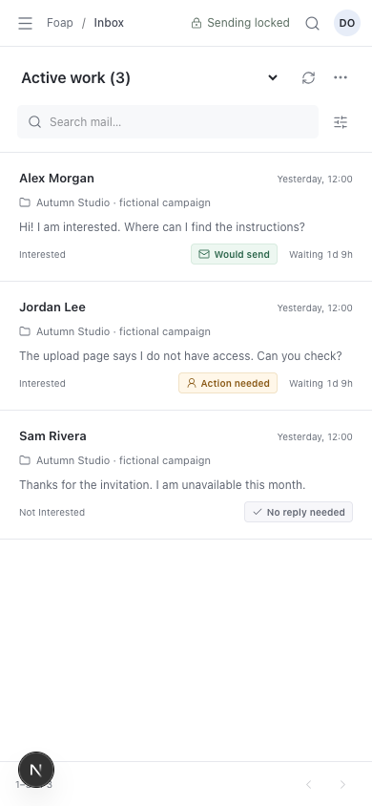372x806 pixels.
Task: Click the Action needed status badge
Action: 228,383
